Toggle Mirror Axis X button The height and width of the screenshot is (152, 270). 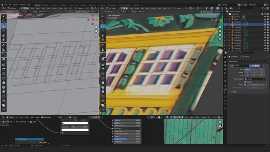tap(248, 70)
